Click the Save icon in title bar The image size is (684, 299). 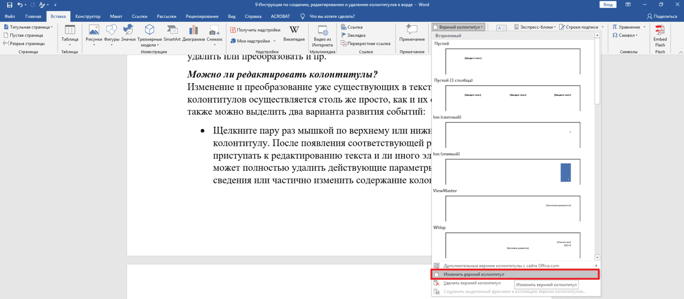[9, 4]
